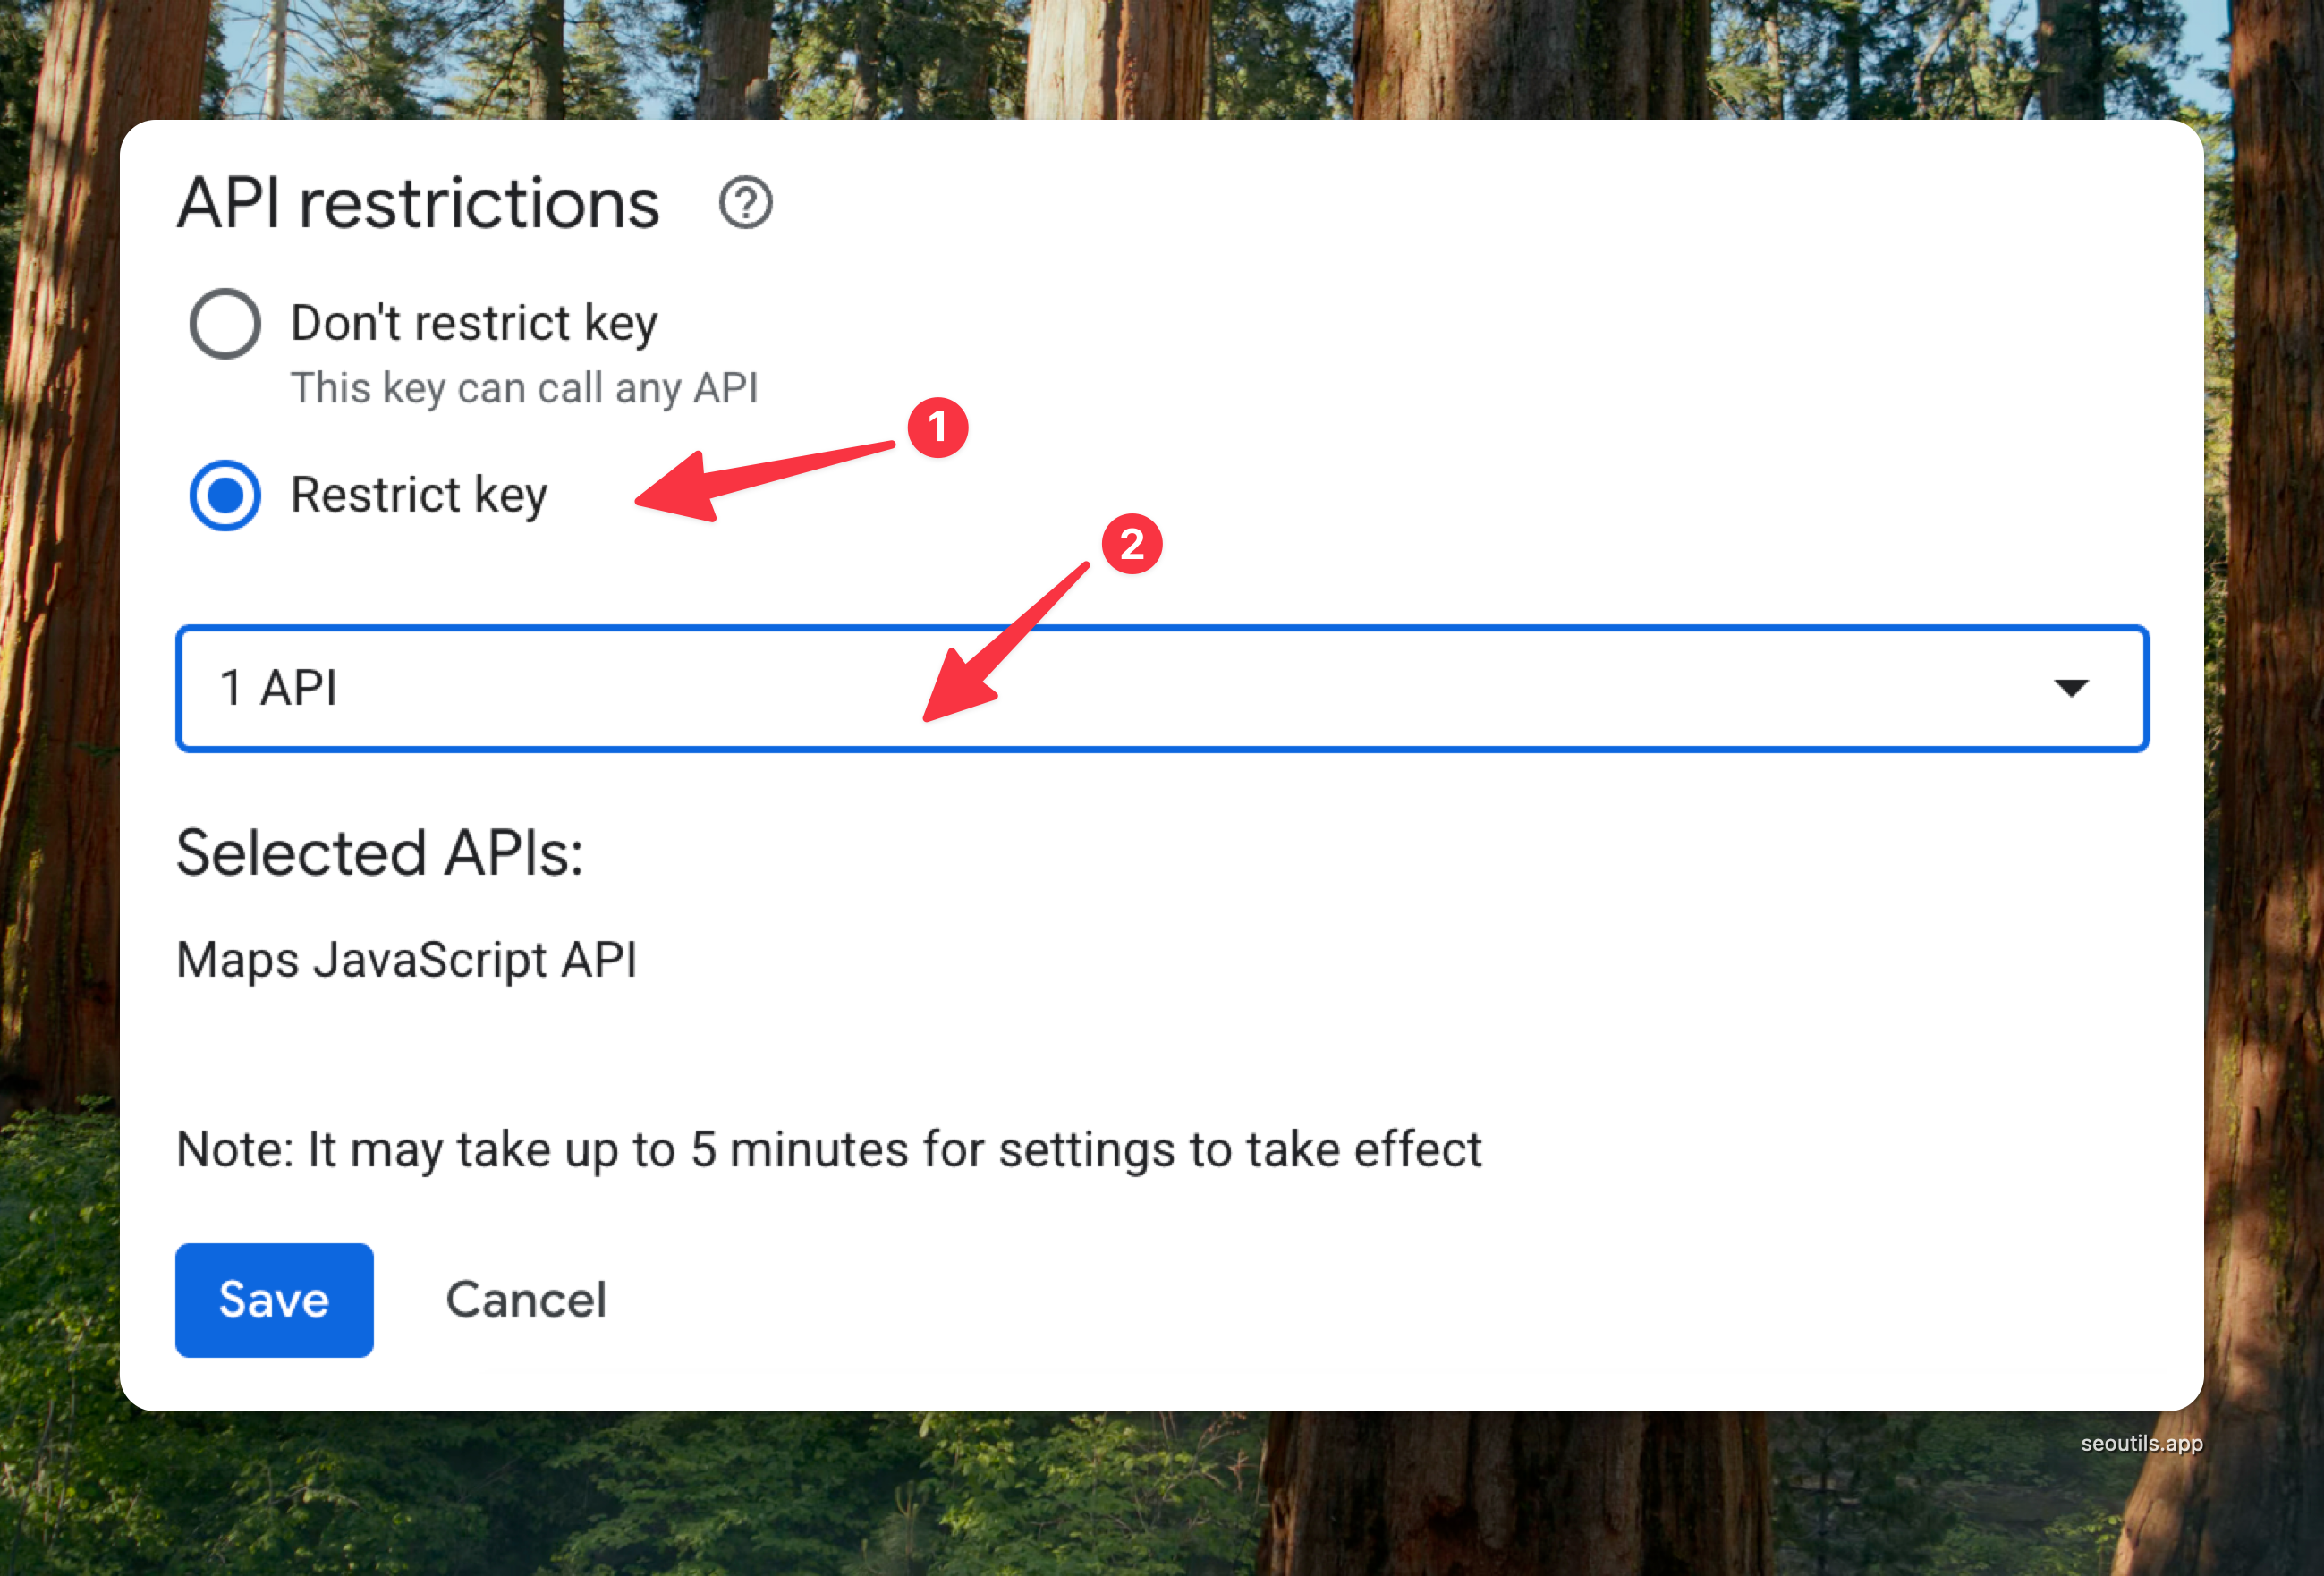Image resolution: width=2324 pixels, height=1576 pixels.
Task: Click "This key can call any API" description
Action: coord(524,388)
